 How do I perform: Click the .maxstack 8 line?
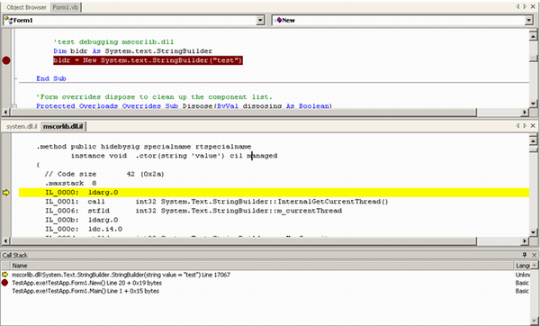(x=70, y=183)
